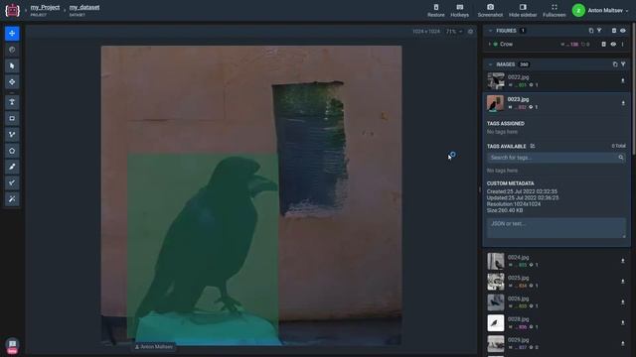The image size is (636, 357).
Task: Pin image 0026.jpg
Action: pyautogui.click(x=623, y=302)
